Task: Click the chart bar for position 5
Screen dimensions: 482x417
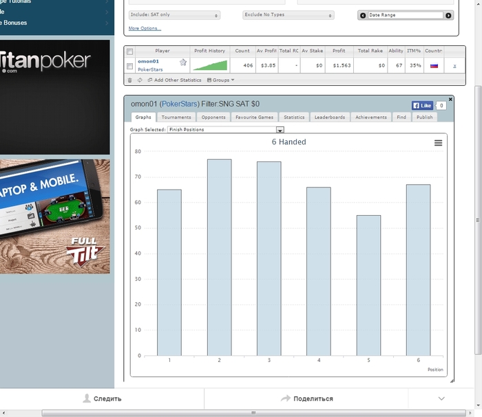Action: coord(368,286)
